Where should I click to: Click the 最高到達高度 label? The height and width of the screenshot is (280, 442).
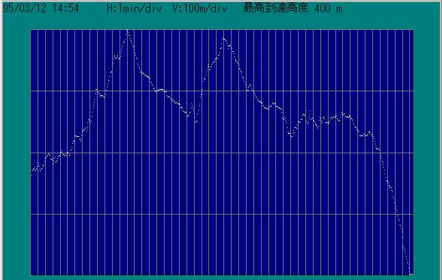click(275, 8)
